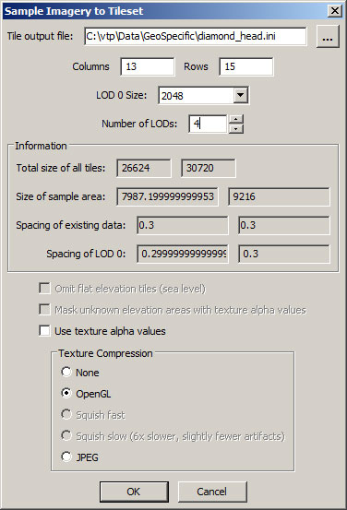This screenshot has width=347, height=510.
Task: Click first Spacing of existing data field
Action: tap(183, 225)
